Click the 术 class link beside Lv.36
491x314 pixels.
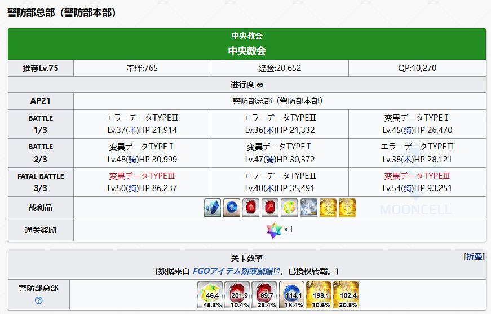pyautogui.click(x=270, y=130)
